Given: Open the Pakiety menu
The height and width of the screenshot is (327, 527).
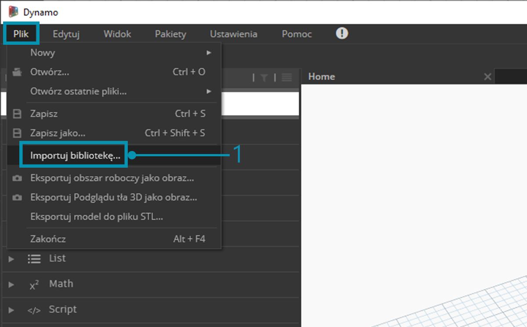Looking at the screenshot, I should coord(170,34).
